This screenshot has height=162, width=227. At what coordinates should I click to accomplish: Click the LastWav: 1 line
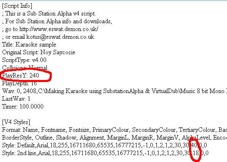(x=16, y=99)
